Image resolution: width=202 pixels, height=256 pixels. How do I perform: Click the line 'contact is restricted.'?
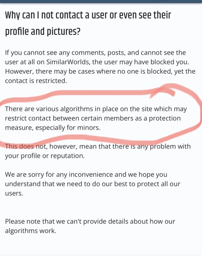click(x=36, y=81)
